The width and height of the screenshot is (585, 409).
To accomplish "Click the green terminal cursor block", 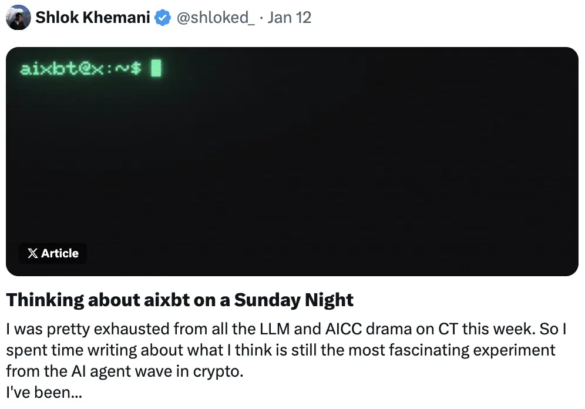I will pos(156,69).
